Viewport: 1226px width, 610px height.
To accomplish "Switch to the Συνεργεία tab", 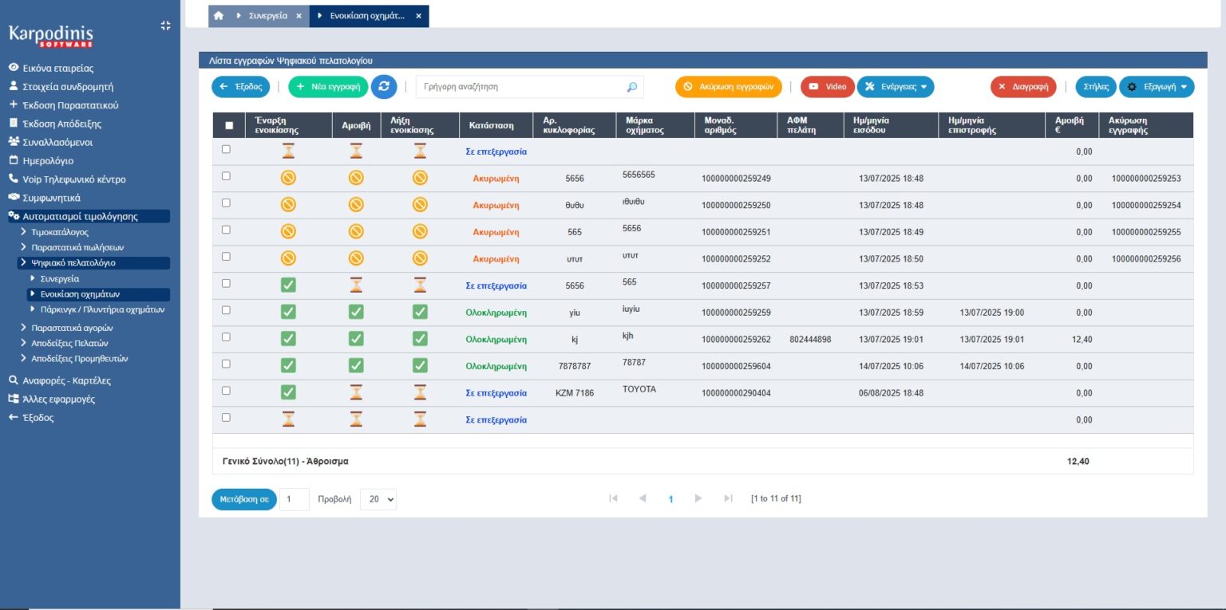I will 267,16.
